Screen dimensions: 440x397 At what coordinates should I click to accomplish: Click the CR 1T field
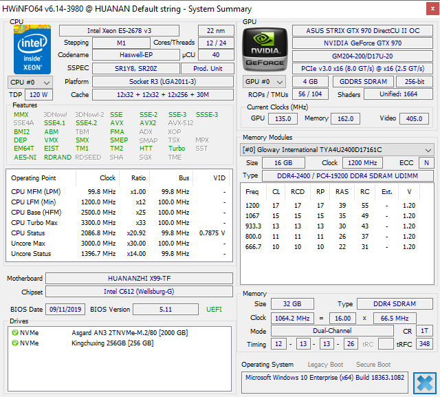pyautogui.click(x=424, y=331)
